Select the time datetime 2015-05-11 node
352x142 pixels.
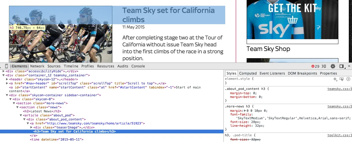click(x=56, y=139)
